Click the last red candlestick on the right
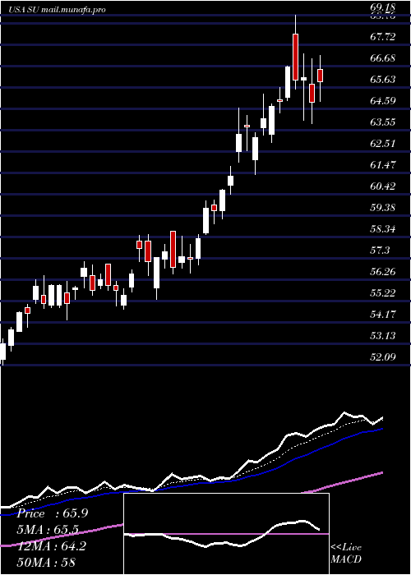 tap(320, 76)
